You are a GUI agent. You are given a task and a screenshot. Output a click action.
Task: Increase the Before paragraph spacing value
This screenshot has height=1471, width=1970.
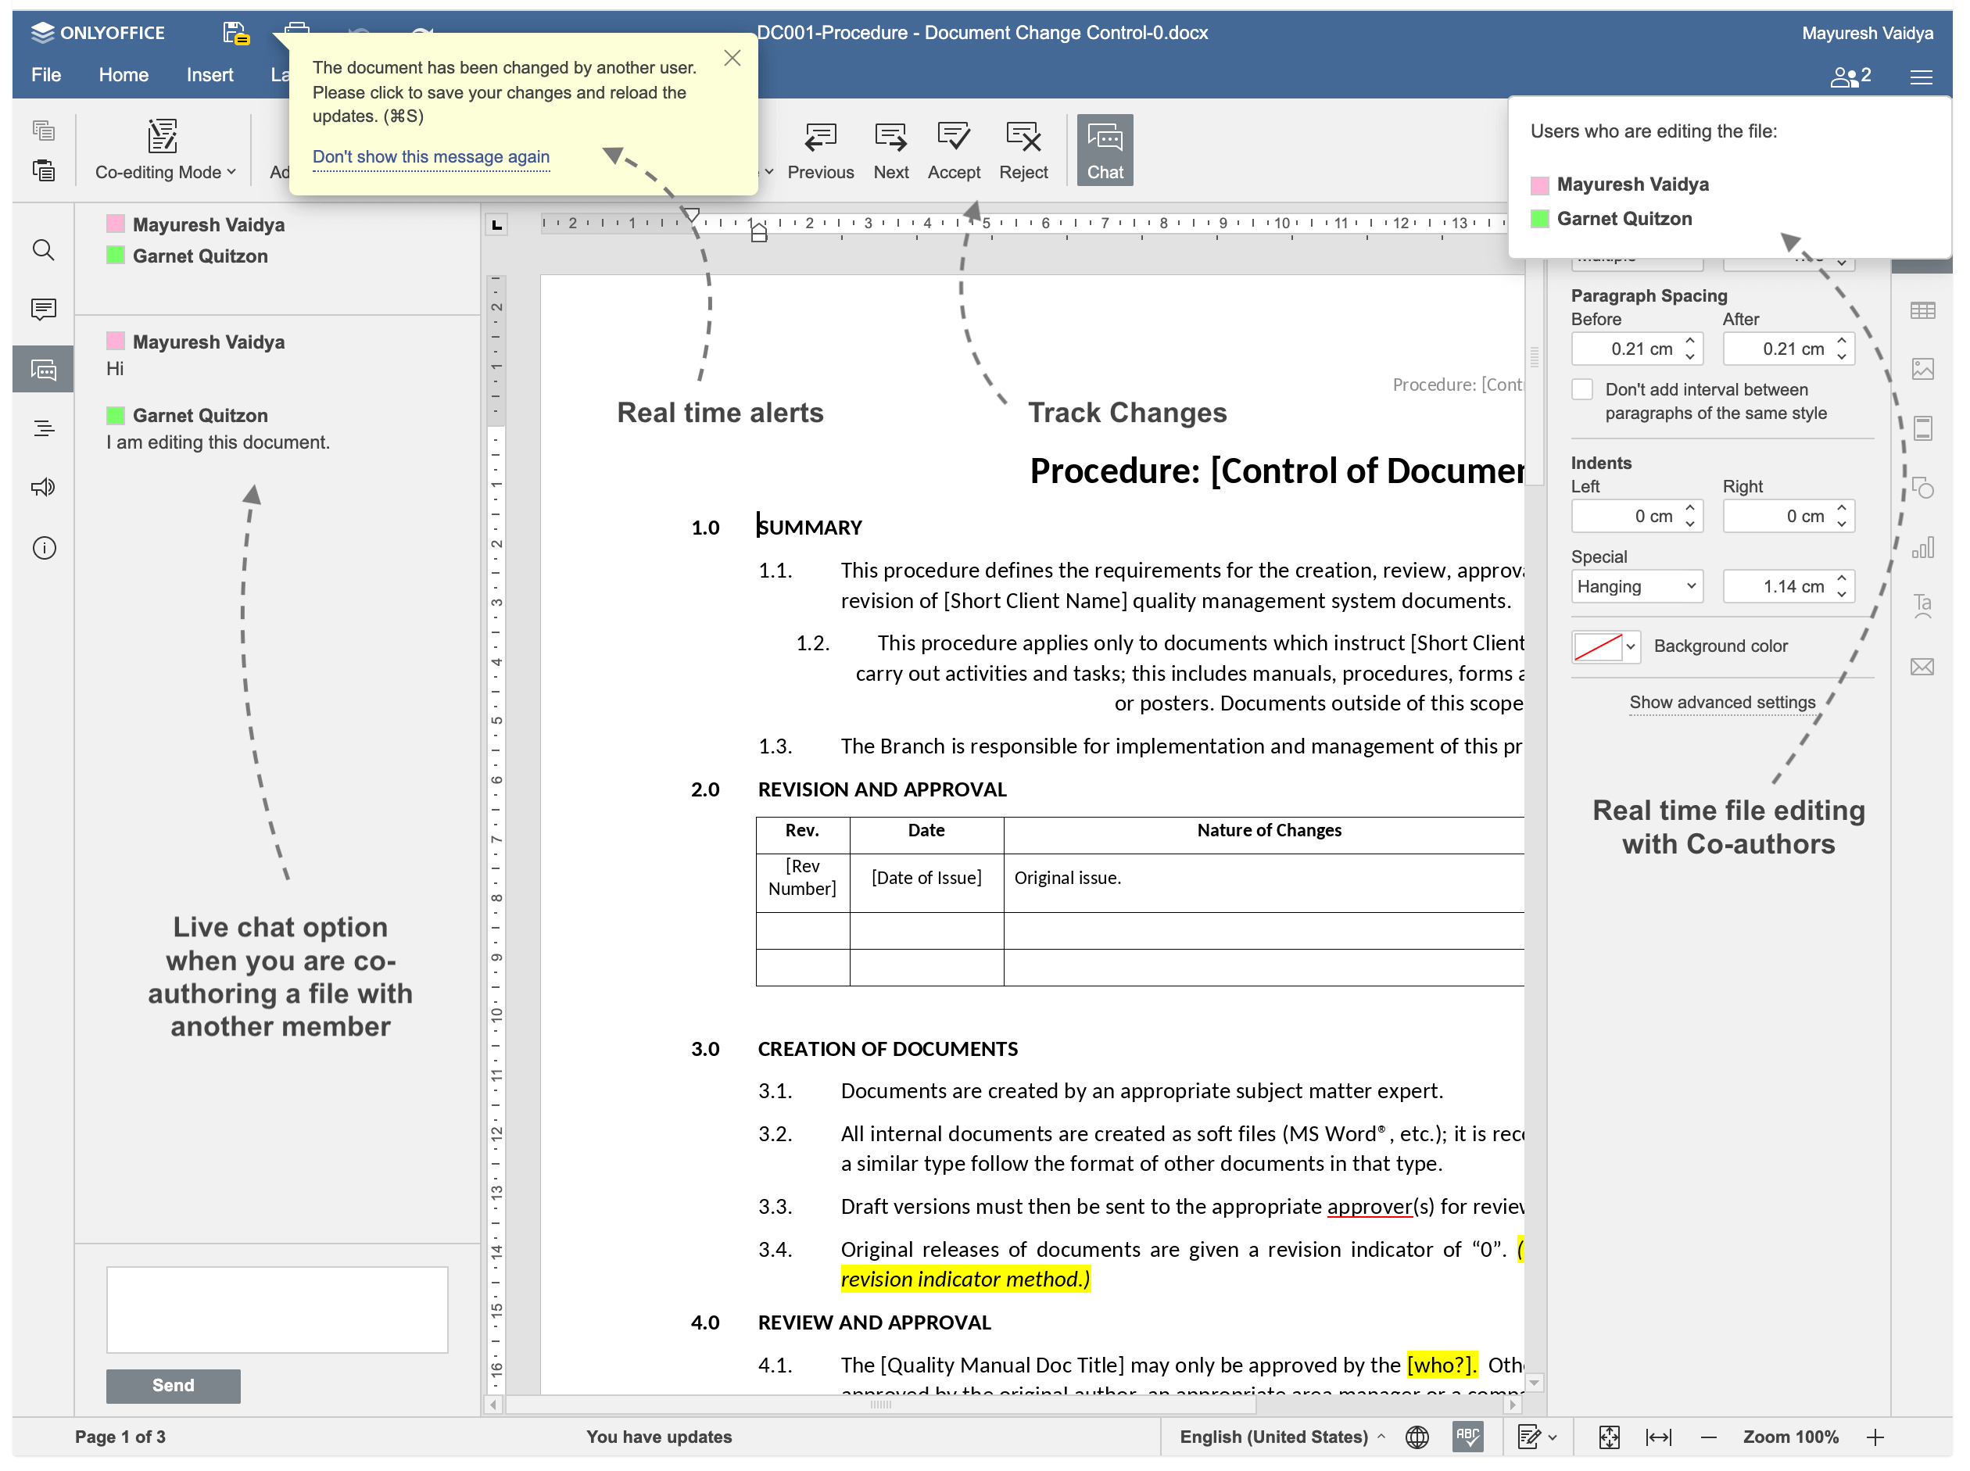(x=1689, y=341)
